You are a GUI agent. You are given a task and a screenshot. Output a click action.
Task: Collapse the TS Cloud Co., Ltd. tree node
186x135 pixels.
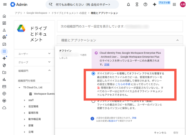[19, 88]
